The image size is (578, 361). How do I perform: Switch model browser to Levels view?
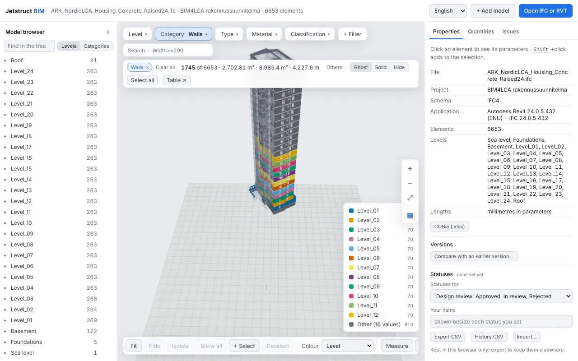pos(69,46)
